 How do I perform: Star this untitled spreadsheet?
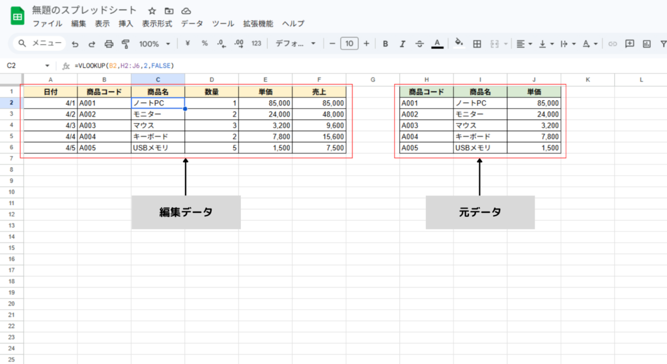pyautogui.click(x=152, y=11)
